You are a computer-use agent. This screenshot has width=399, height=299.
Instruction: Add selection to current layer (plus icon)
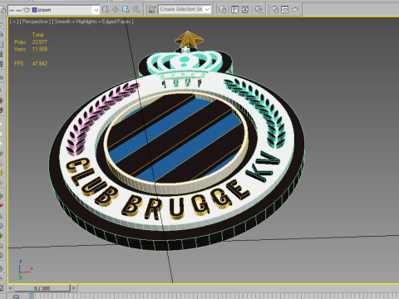(116, 10)
